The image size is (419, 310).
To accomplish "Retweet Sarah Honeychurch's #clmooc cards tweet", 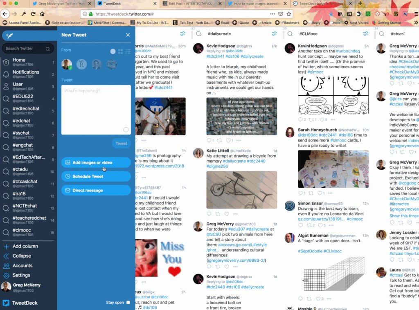I will click(x=311, y=193).
